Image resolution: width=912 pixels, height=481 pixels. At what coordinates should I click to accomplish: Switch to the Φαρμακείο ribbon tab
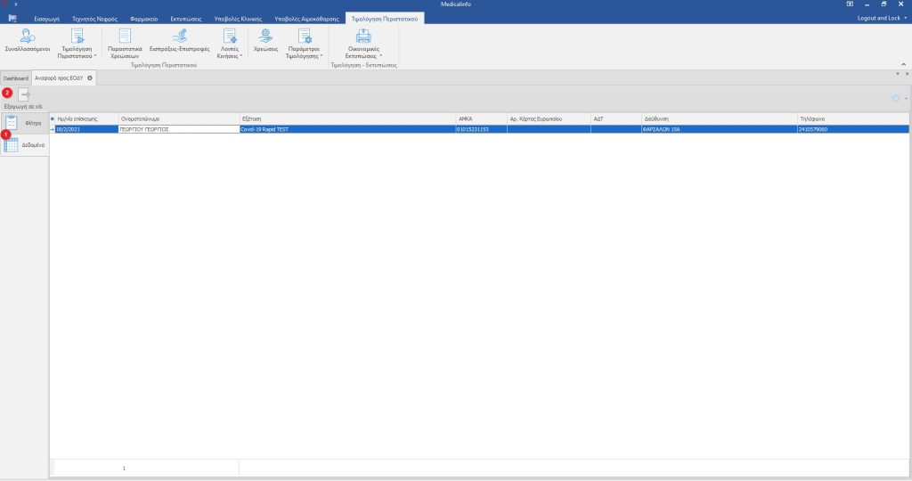[143, 18]
